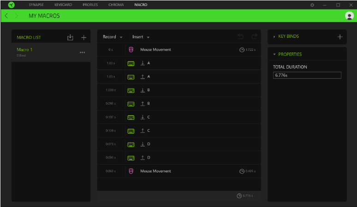Image resolution: width=357 pixels, height=207 pixels.
Task: Switch to the KEYBOARD tab
Action: click(x=63, y=5)
